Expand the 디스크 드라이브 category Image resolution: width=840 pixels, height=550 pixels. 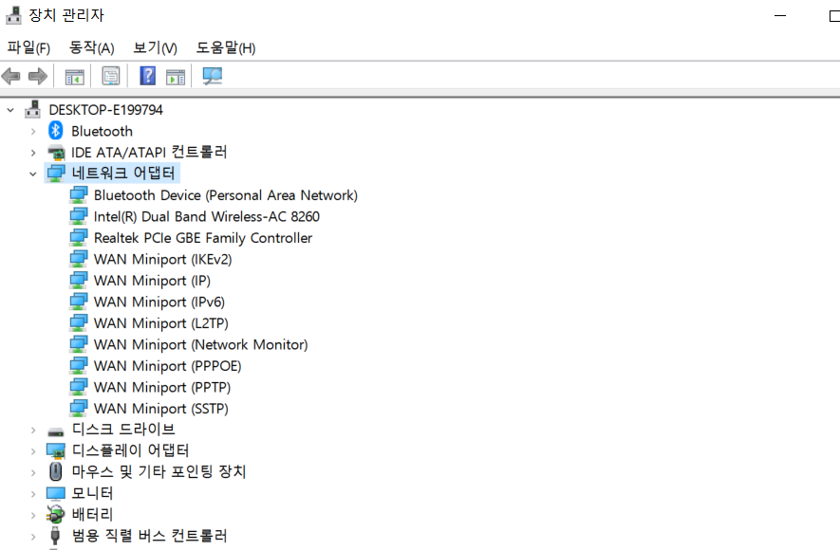pyautogui.click(x=33, y=431)
